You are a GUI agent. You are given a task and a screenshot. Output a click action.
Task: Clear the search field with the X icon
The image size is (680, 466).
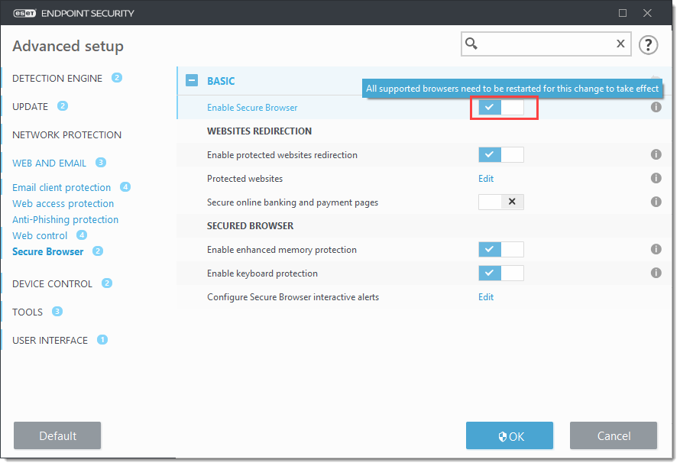(620, 44)
